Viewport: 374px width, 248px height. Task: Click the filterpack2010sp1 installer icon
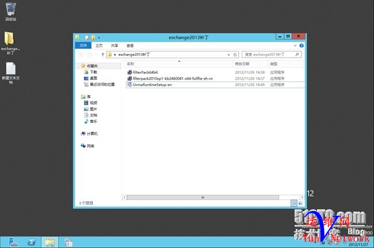(129, 78)
